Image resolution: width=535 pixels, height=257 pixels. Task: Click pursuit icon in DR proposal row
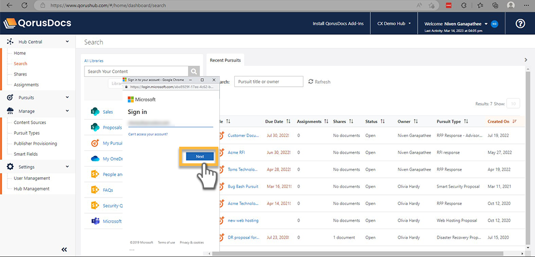[222, 237]
